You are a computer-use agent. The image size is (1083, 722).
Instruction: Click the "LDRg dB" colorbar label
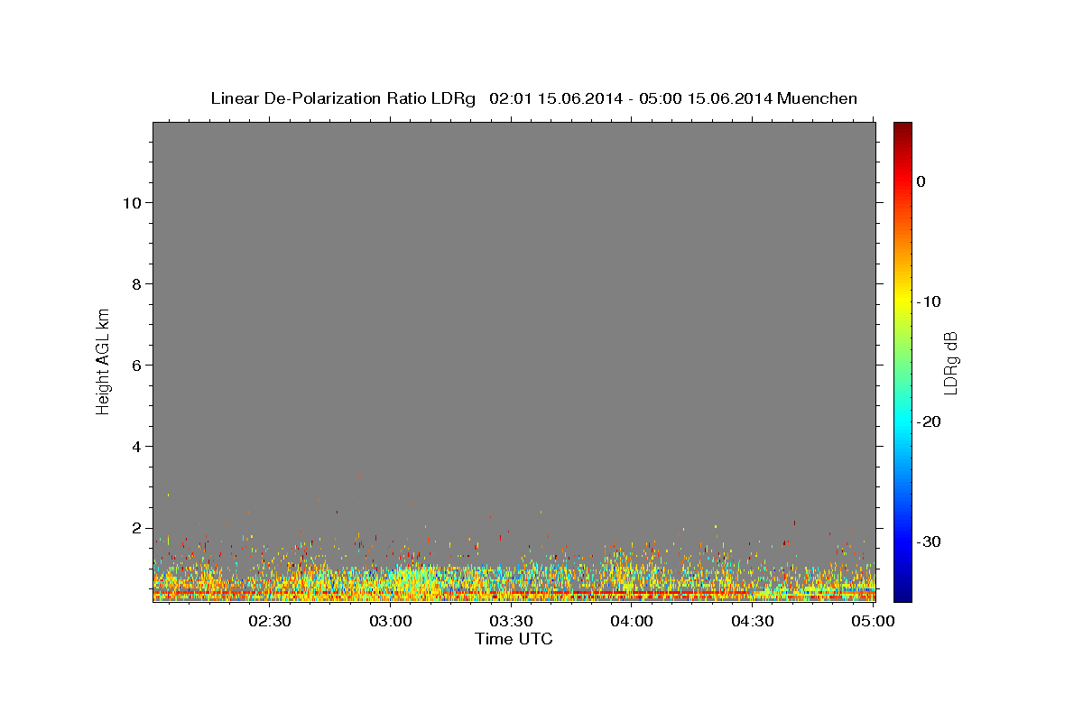(x=949, y=363)
